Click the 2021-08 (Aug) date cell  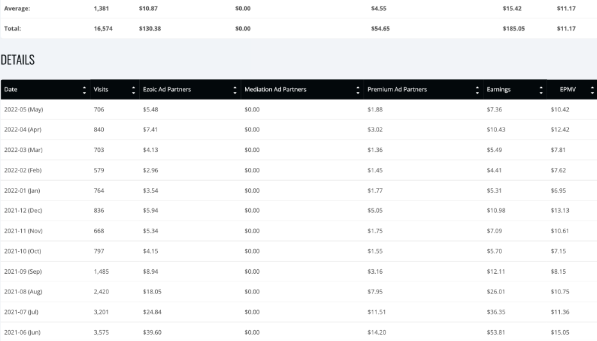(23, 292)
